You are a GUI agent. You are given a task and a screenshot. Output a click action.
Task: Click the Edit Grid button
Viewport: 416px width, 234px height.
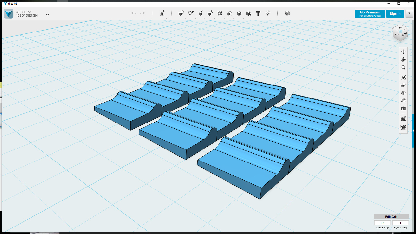pos(391,217)
